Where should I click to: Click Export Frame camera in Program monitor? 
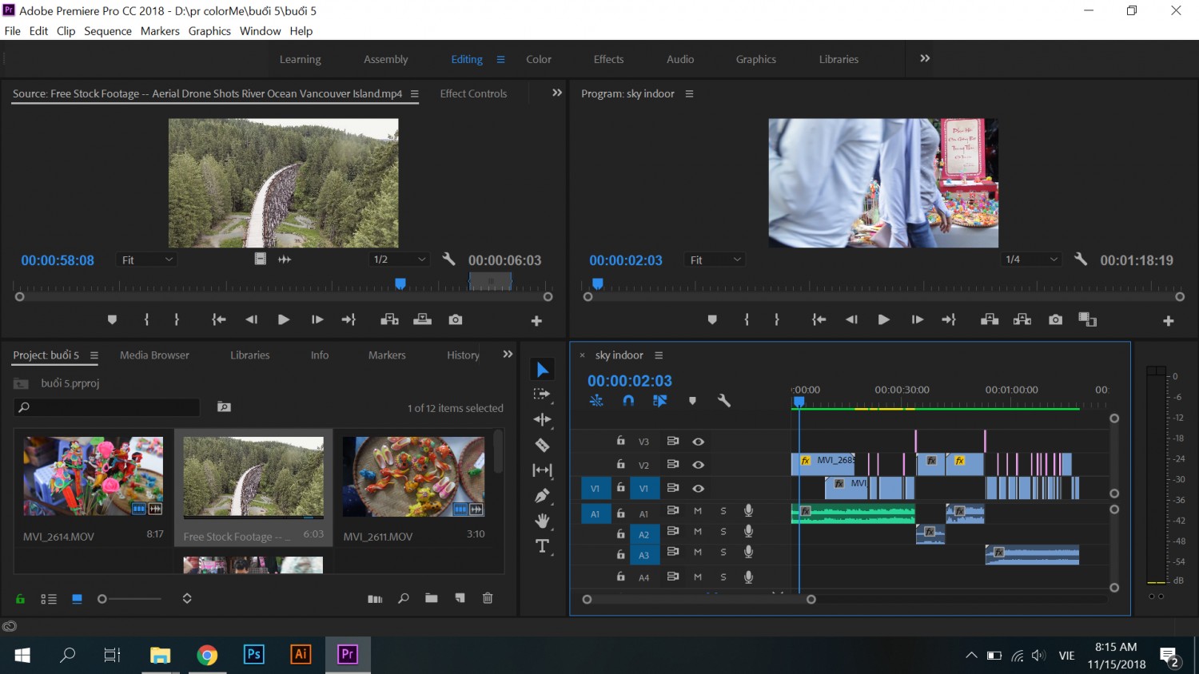tap(1056, 319)
